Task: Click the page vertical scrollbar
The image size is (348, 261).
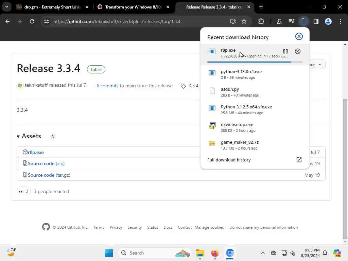Action: [x=345, y=168]
